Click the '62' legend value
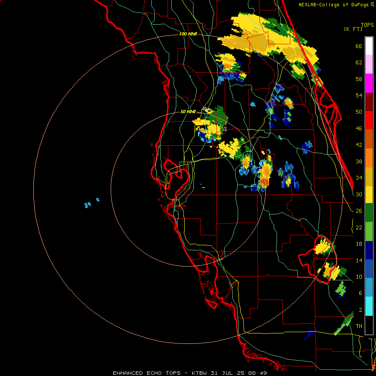Viewport: 376px width, 376px height. click(x=359, y=63)
